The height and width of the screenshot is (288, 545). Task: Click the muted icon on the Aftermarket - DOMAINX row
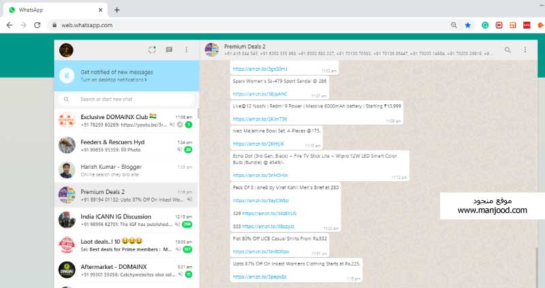[x=180, y=274]
